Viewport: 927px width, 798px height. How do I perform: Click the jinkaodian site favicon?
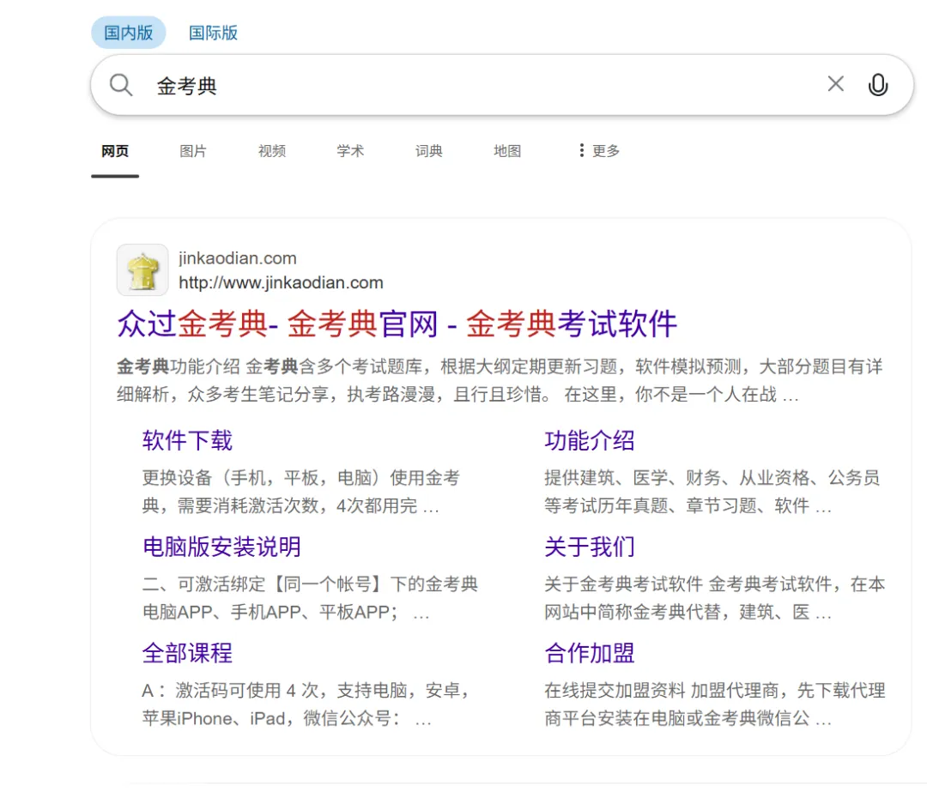[142, 270]
